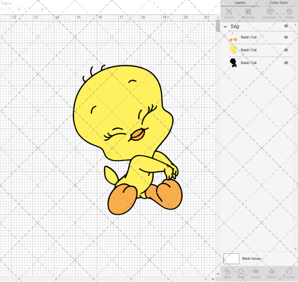Select the black Basic Cut layer
298x282 pixels.
tap(249, 63)
